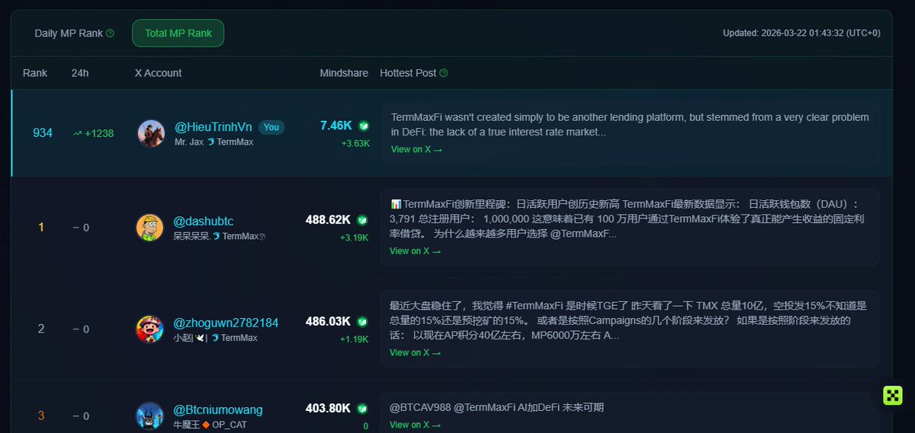Click rank 1 number

point(41,228)
